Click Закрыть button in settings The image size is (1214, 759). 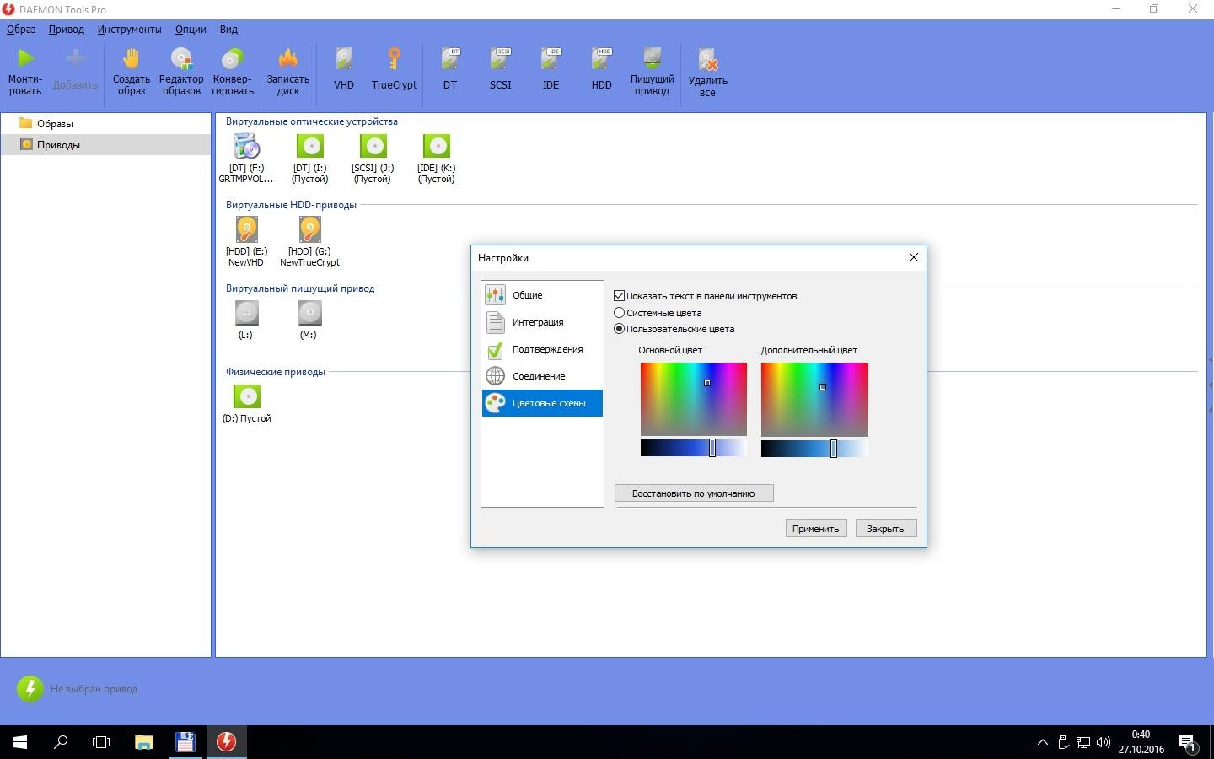point(885,529)
